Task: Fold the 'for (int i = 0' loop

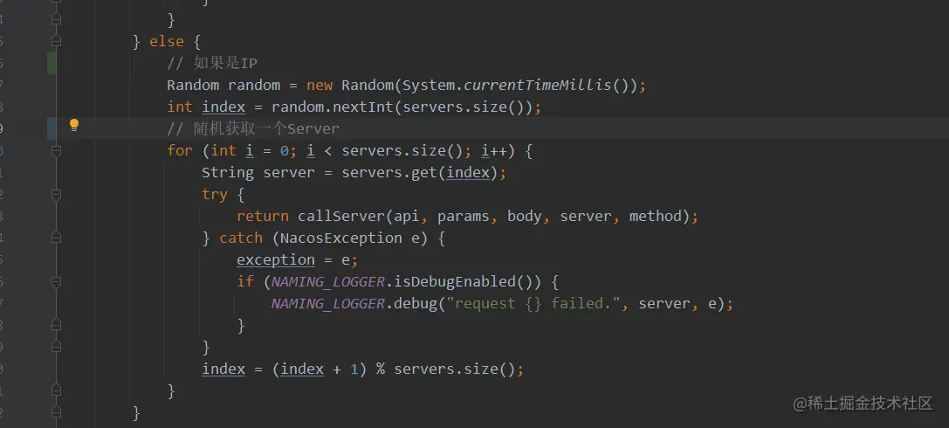Action: (x=56, y=150)
